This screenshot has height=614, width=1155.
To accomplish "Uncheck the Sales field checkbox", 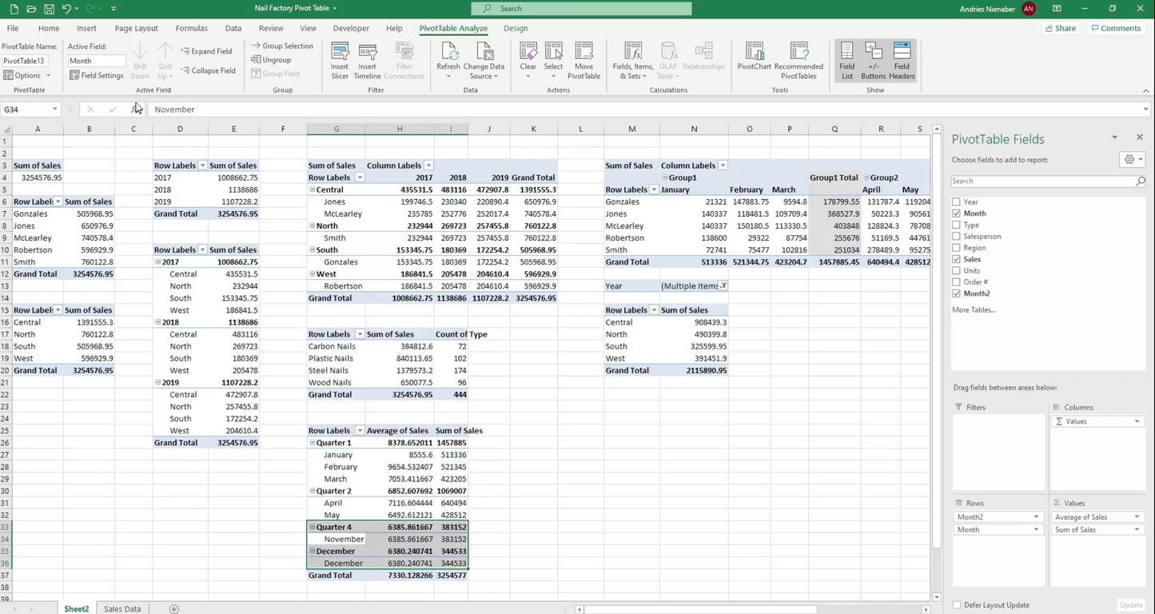I will pyautogui.click(x=957, y=259).
